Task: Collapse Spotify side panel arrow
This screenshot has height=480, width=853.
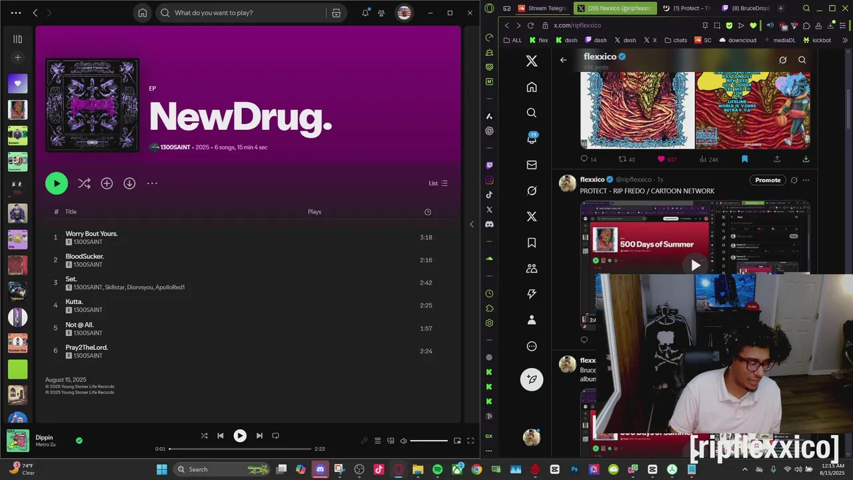Action: point(471,224)
